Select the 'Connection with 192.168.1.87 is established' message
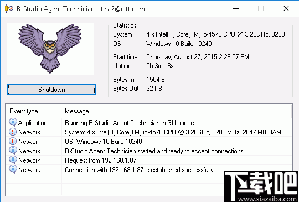The width and height of the screenshot is (299, 202). (x=140, y=169)
